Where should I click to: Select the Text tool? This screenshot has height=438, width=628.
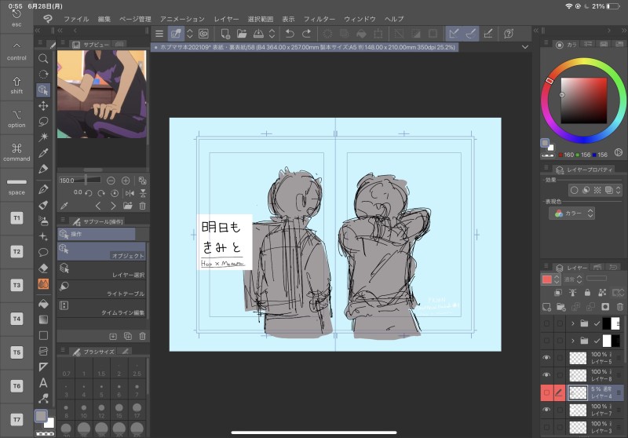click(x=43, y=383)
